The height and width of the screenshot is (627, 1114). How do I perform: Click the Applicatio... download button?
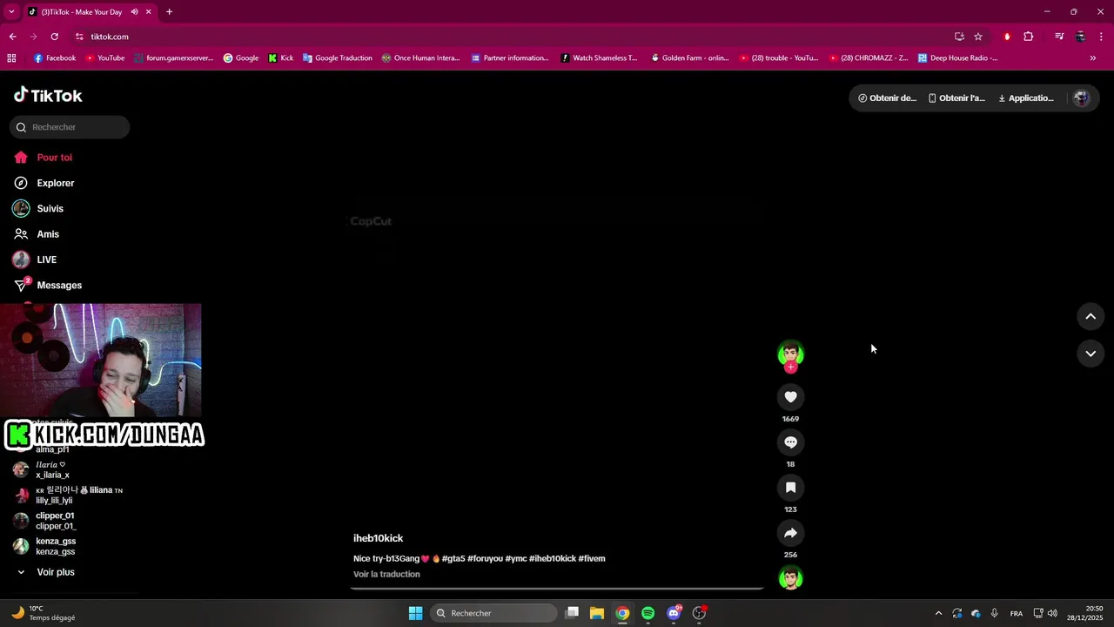[1026, 98]
